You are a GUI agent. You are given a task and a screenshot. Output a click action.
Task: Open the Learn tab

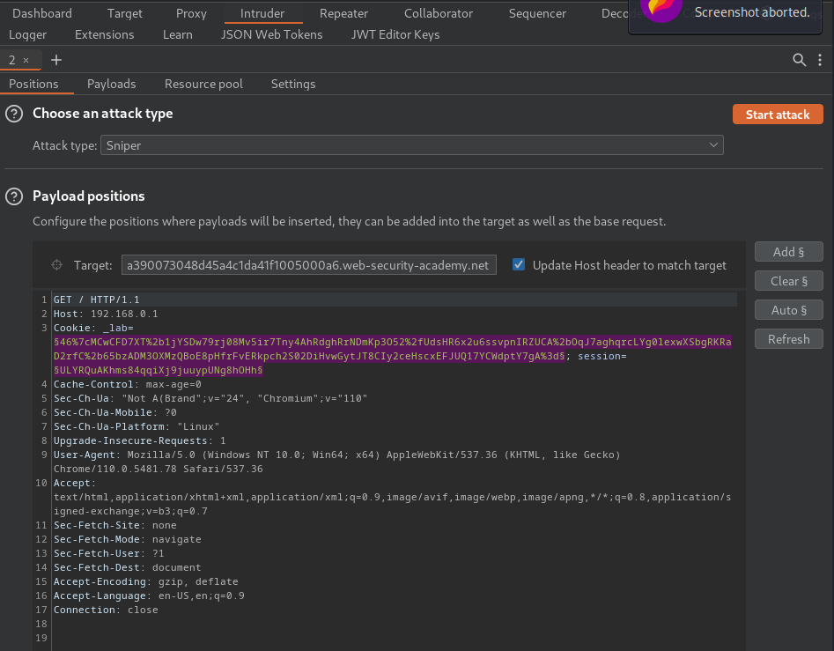tap(178, 34)
